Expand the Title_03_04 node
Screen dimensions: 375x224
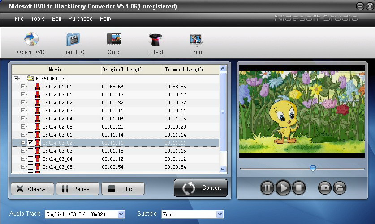(x=23, y=158)
